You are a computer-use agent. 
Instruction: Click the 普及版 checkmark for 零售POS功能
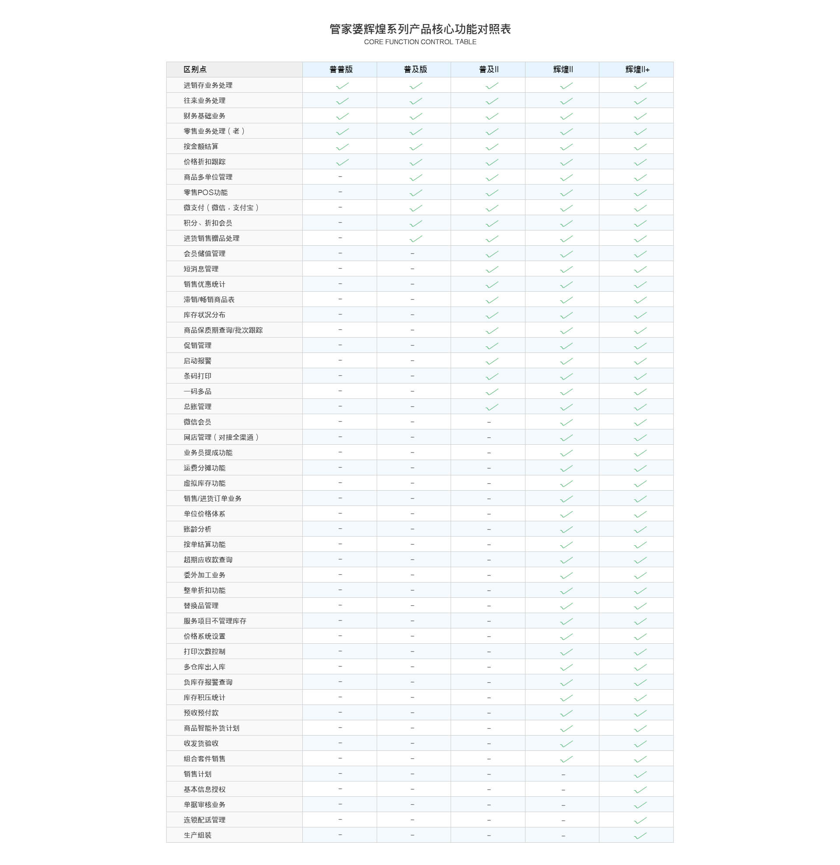point(416,193)
